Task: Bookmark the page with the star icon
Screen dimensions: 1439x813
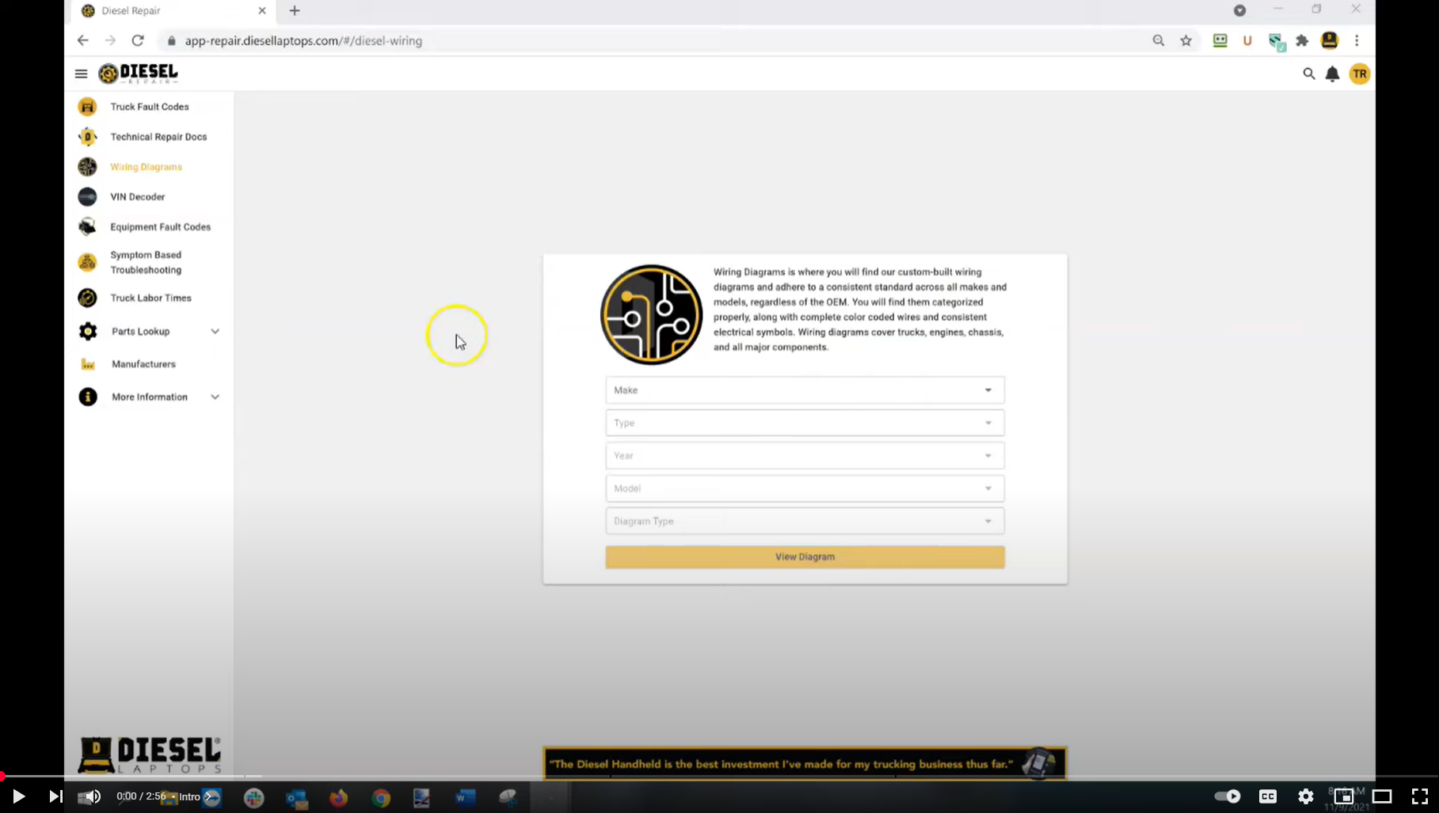Action: pos(1186,40)
